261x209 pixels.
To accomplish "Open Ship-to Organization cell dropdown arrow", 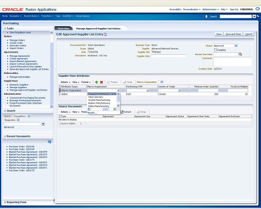I will pyautogui.click(x=118, y=90).
